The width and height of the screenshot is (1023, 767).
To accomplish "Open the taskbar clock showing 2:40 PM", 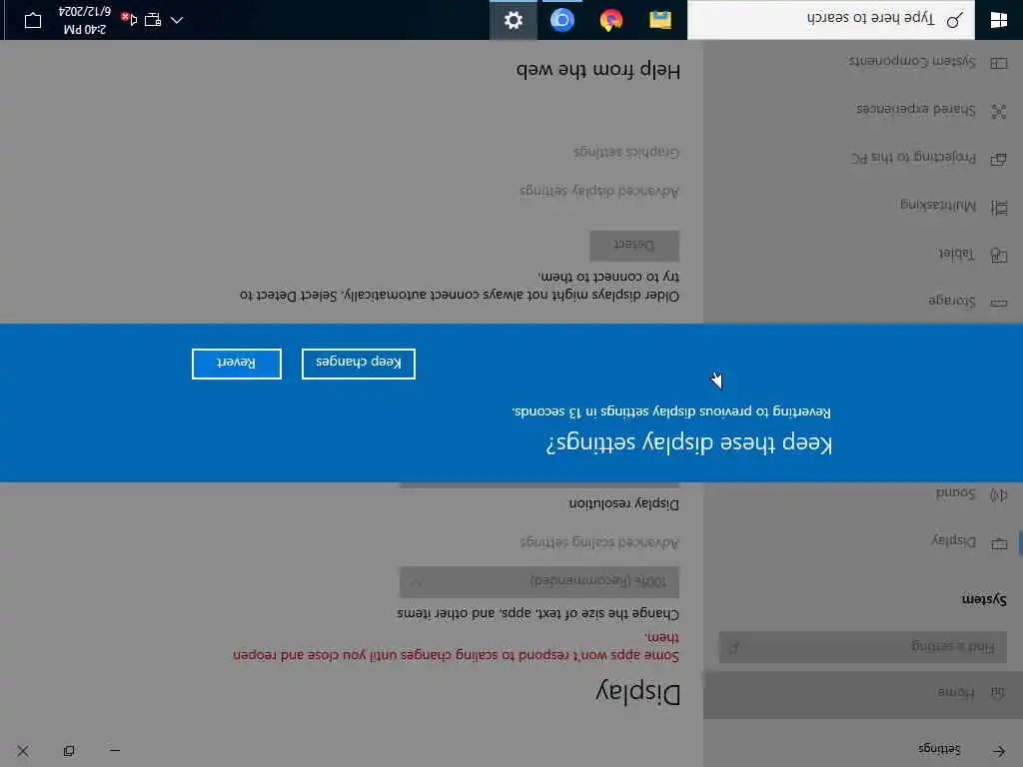I will click(x=85, y=20).
